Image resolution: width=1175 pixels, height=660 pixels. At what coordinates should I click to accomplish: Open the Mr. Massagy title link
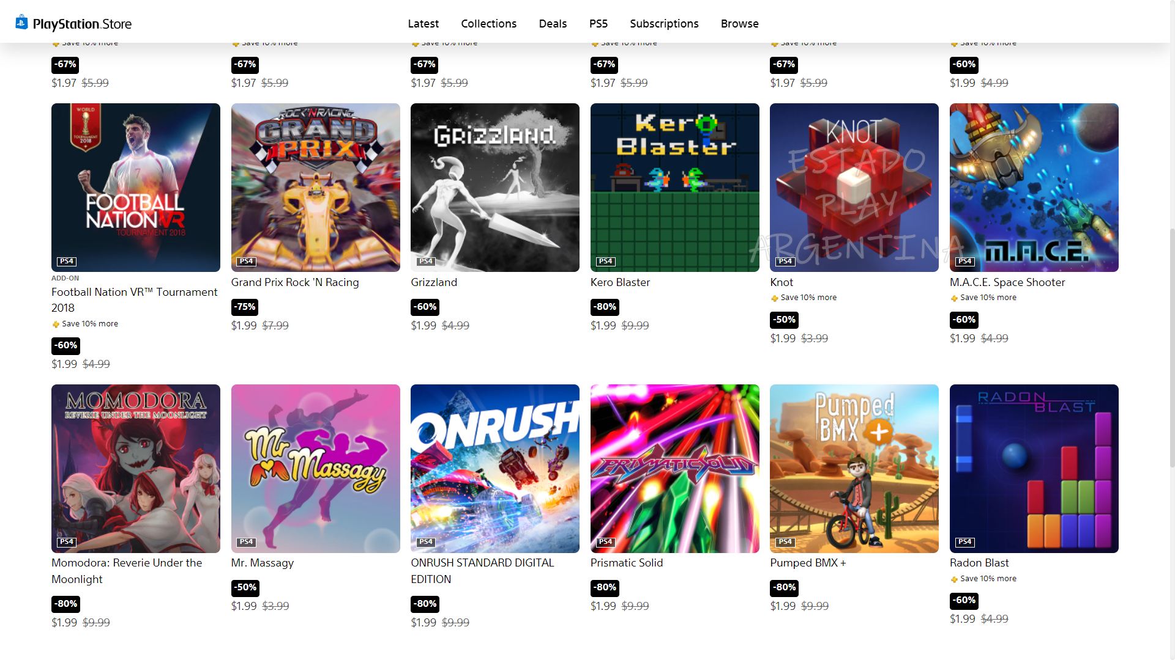(263, 563)
